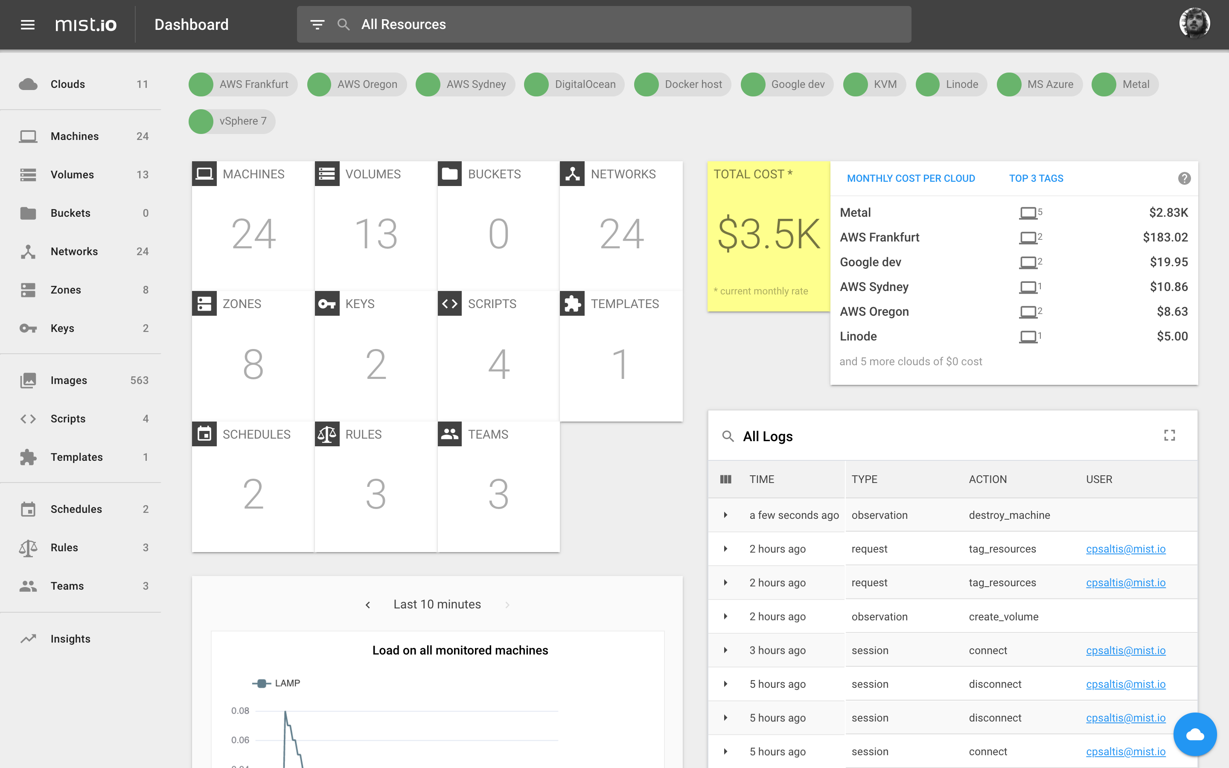Click the Keys key icon in sidebar
Screen dimensions: 1229x768
(x=28, y=328)
